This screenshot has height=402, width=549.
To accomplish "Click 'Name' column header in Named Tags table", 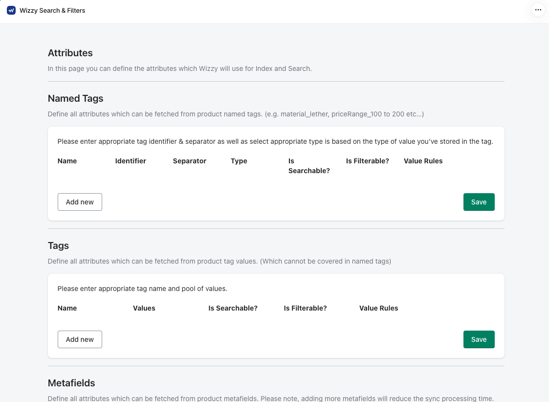I will [x=67, y=161].
